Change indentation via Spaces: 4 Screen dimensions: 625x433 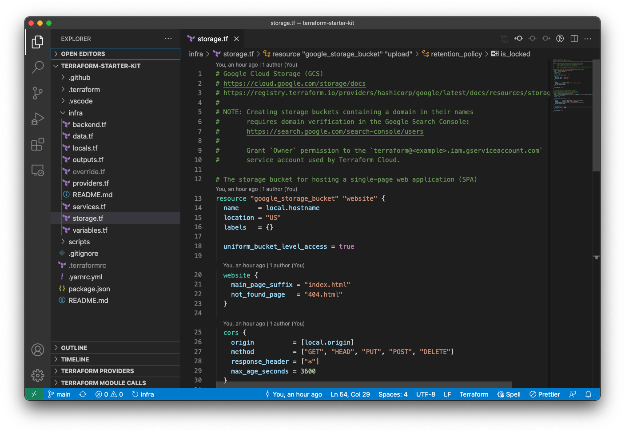(x=393, y=394)
